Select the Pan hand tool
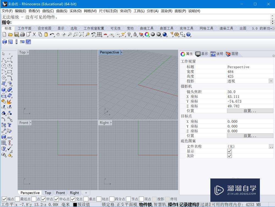This screenshot has width=275, height=207. pyautogui.click(x=58, y=35)
